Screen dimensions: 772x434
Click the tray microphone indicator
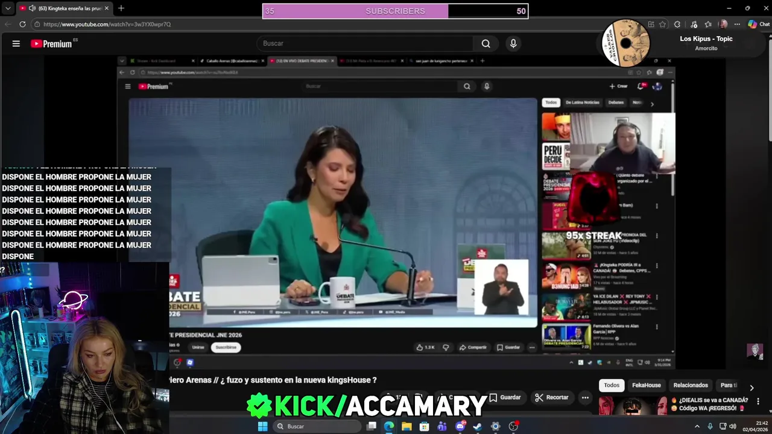710,426
